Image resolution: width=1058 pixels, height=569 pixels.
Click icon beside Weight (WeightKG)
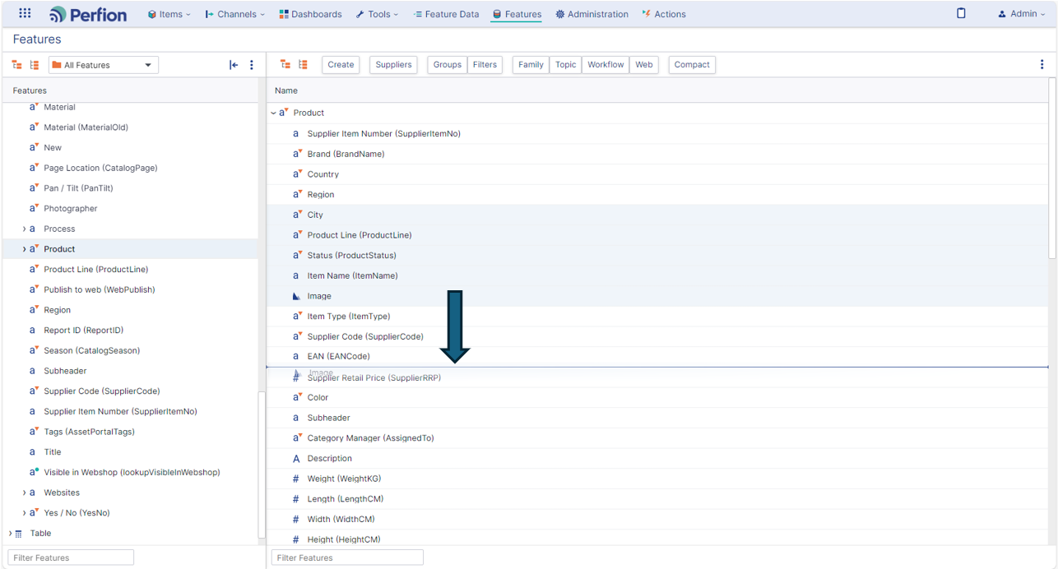296,479
